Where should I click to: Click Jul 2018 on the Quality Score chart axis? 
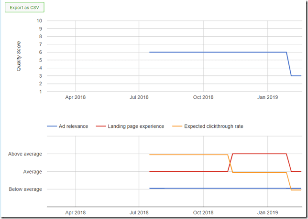[x=139, y=97]
